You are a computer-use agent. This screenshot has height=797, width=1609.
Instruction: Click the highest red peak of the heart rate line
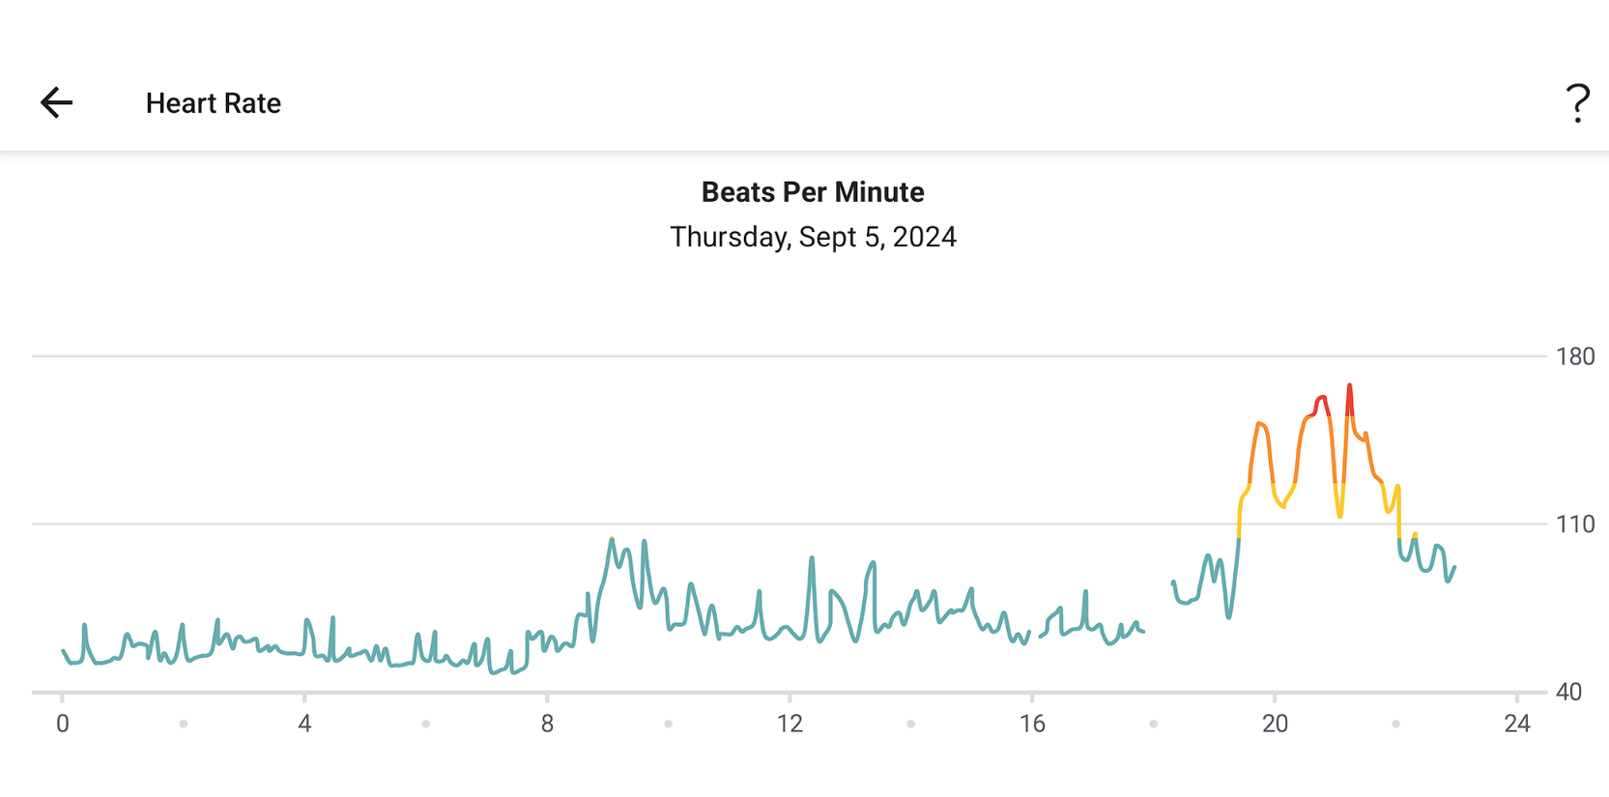[x=1350, y=387]
